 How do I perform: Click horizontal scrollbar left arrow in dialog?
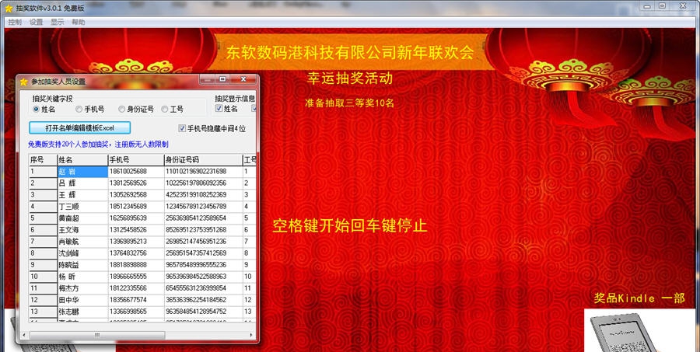24,335
